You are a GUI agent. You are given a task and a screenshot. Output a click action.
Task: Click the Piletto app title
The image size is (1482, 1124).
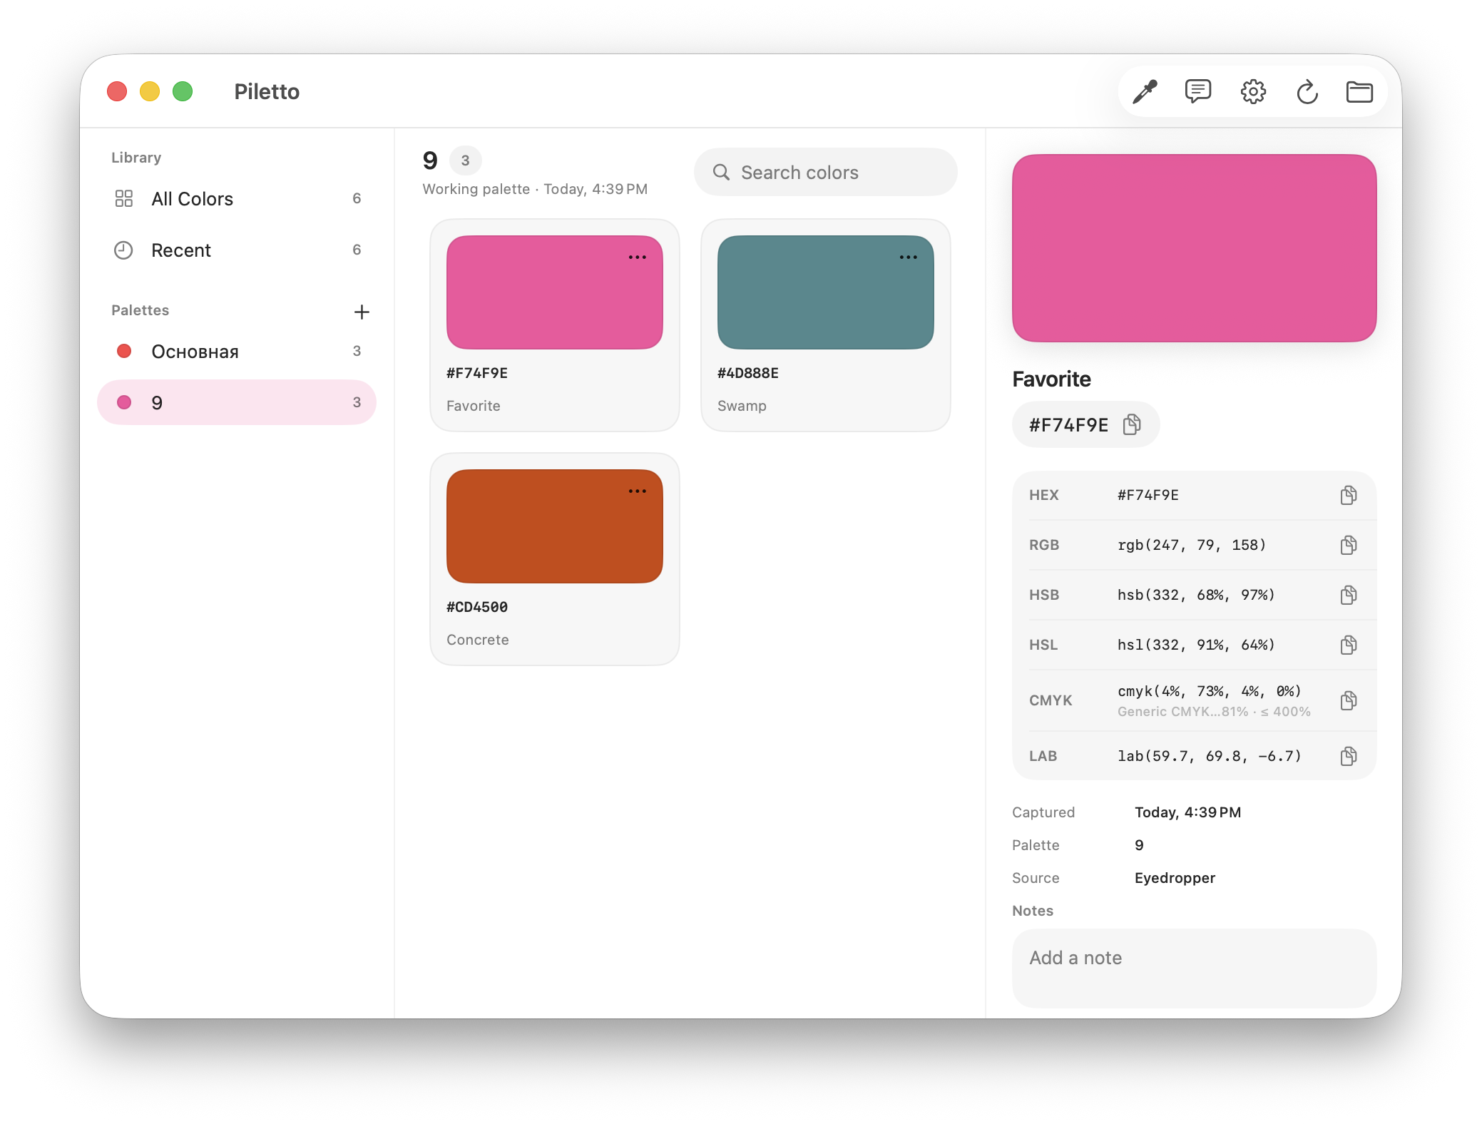coord(267,92)
